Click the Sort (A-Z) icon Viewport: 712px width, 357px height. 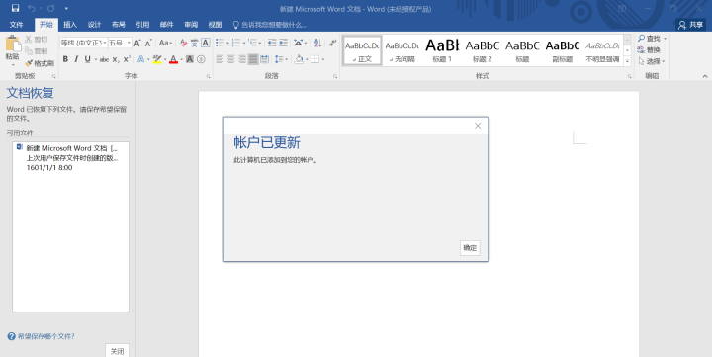317,43
